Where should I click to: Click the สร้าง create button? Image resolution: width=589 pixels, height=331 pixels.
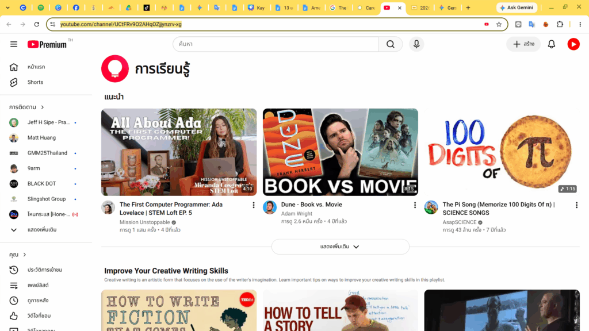(x=523, y=44)
